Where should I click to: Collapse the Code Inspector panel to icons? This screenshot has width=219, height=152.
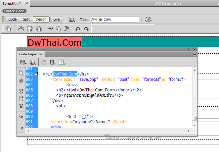pos(189,49)
